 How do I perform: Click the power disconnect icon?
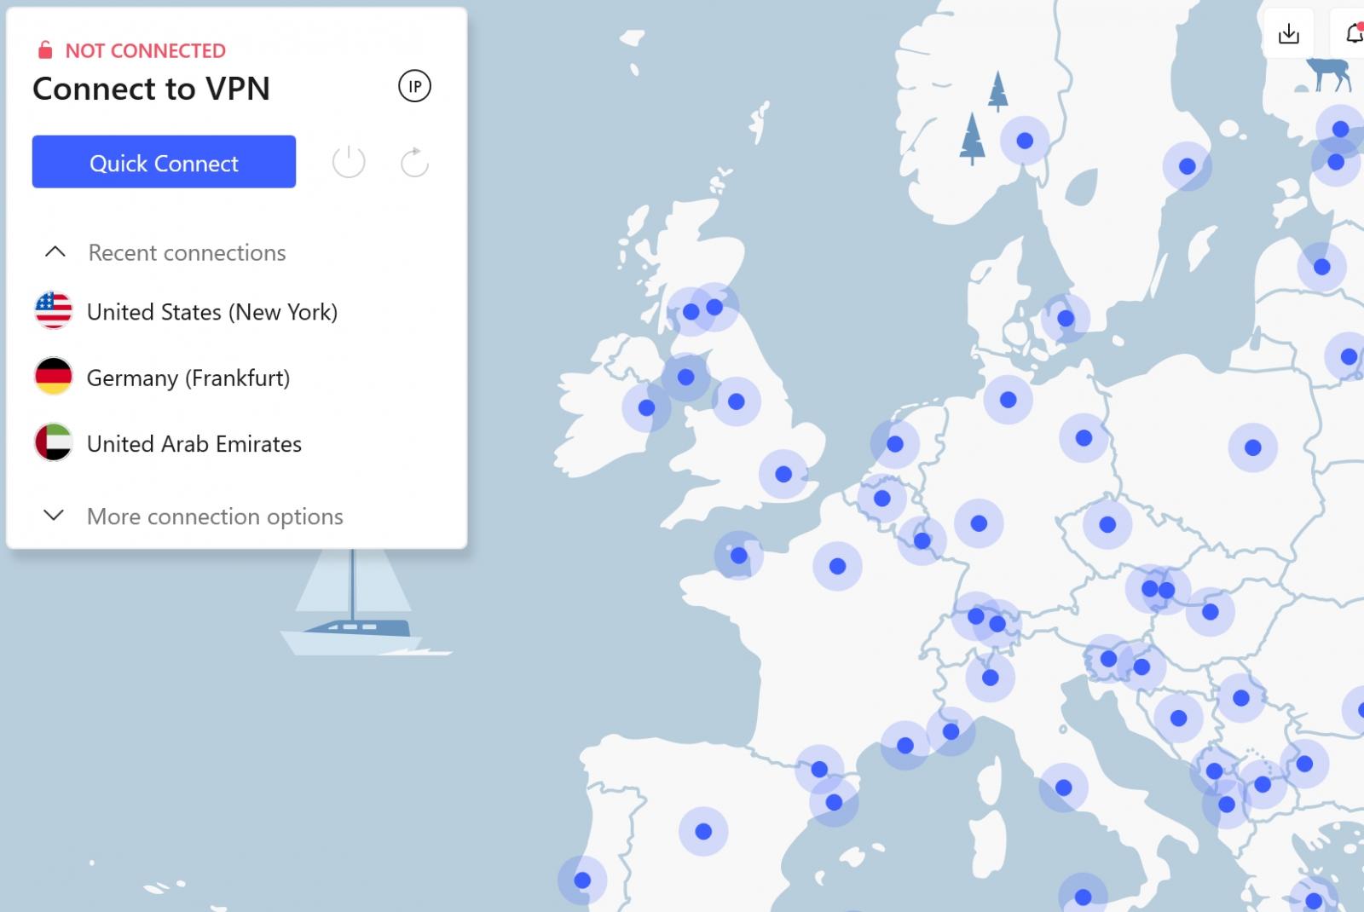tap(349, 162)
